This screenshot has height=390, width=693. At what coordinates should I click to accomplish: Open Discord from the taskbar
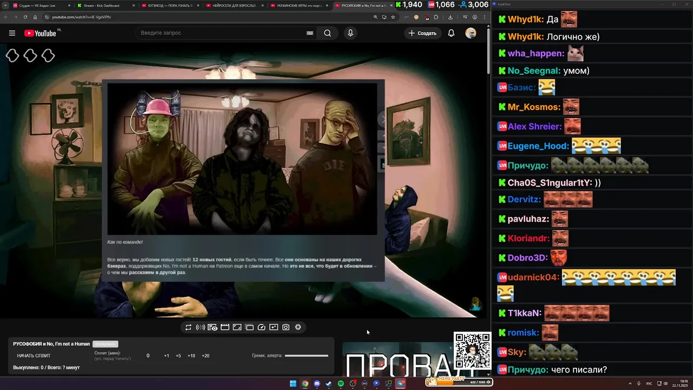317,383
